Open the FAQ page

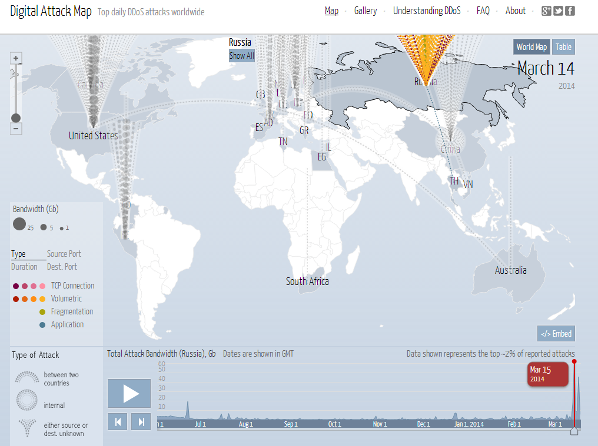[x=483, y=11]
